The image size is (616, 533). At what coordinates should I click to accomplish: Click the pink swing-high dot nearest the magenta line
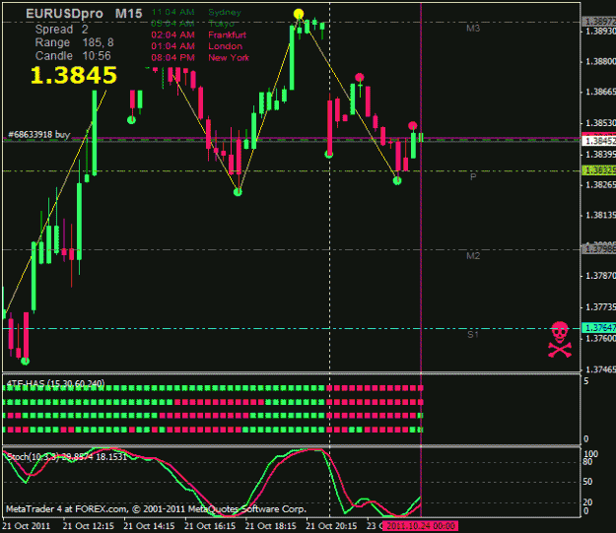tap(413, 126)
